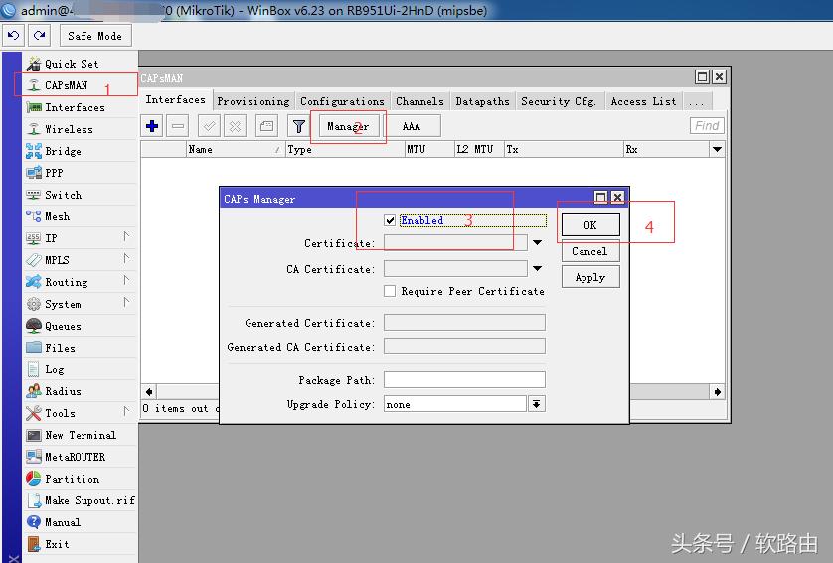Toggle Require Peer Certificate checkbox
This screenshot has width=833, height=563.
pos(390,291)
